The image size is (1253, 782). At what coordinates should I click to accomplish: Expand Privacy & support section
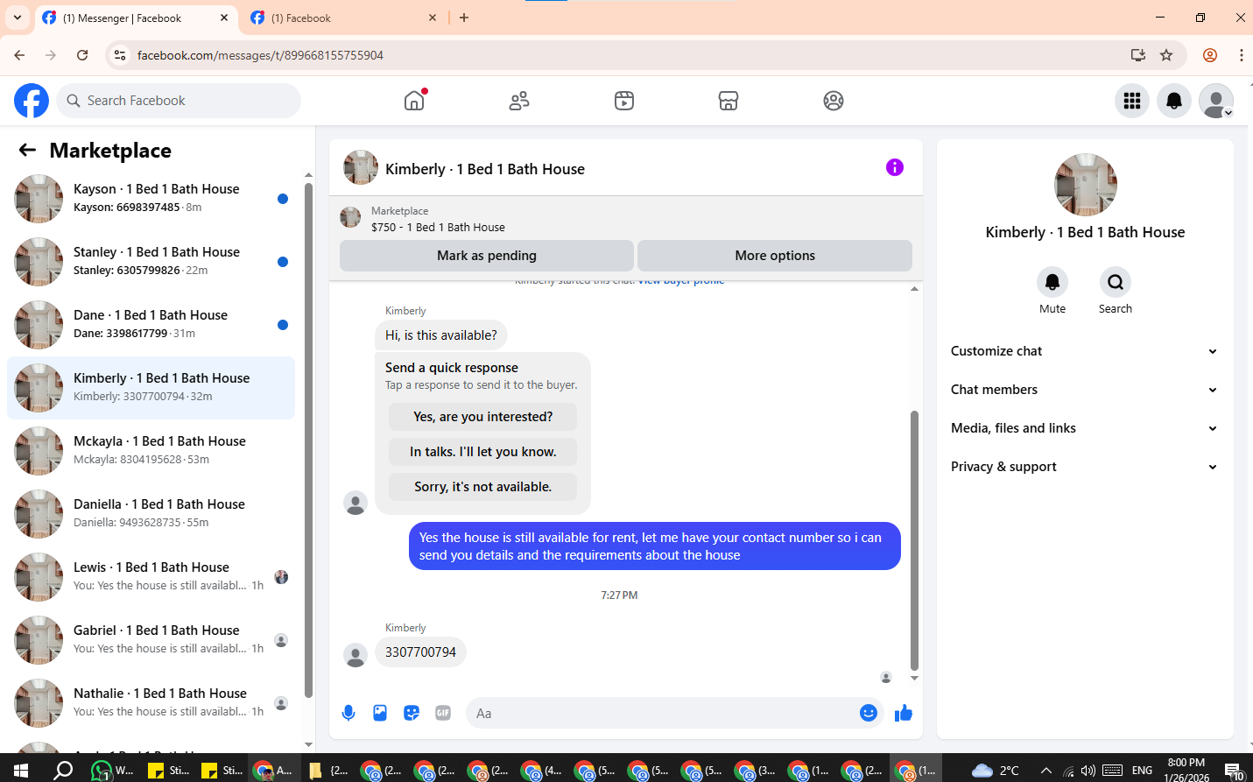1085,467
